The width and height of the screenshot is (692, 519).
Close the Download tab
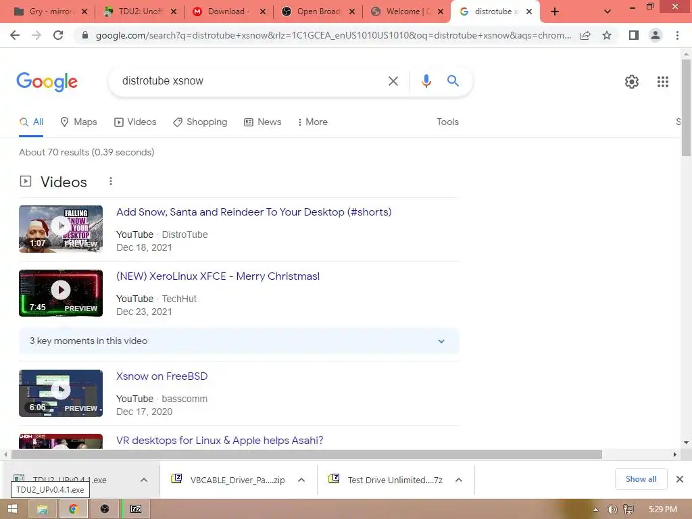(x=263, y=11)
